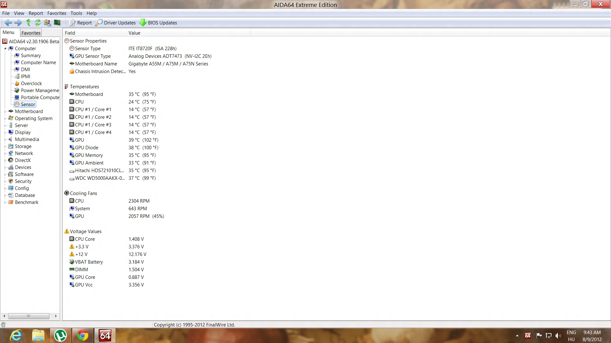Open BIOS Updates
Viewport: 611px width, 343px height.
click(x=158, y=23)
